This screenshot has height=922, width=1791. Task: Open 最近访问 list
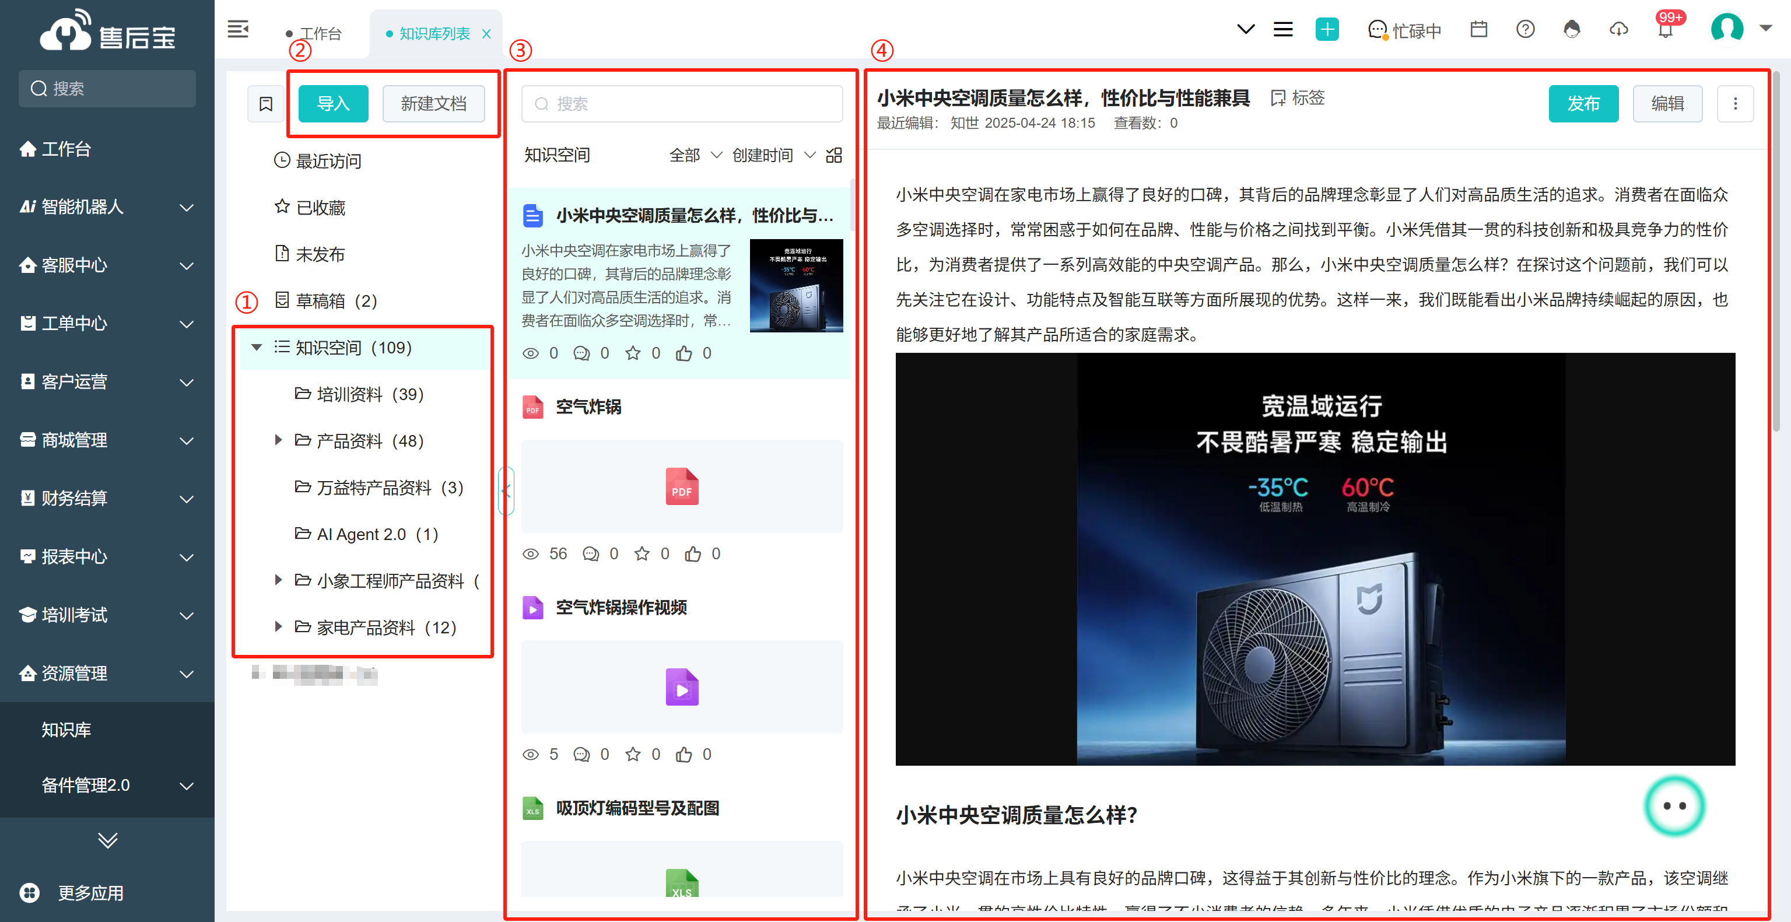(x=318, y=160)
